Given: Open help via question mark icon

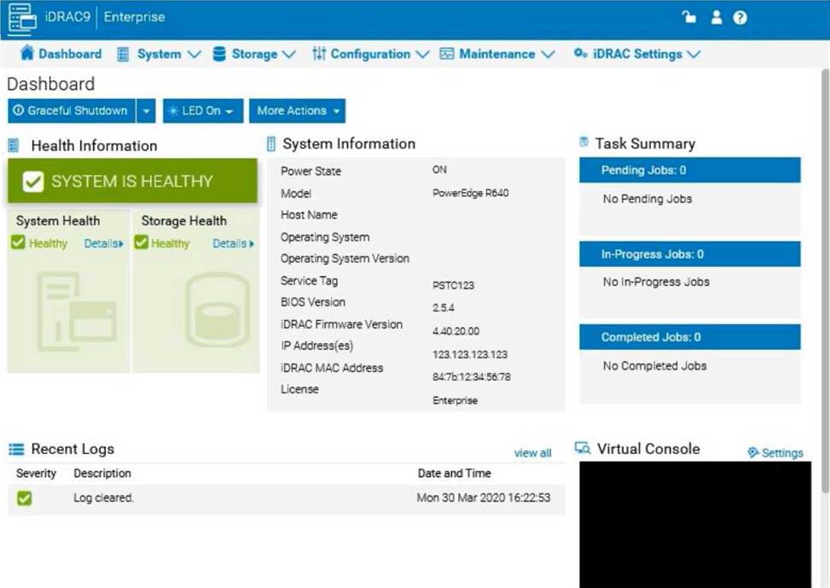Looking at the screenshot, I should point(740,18).
